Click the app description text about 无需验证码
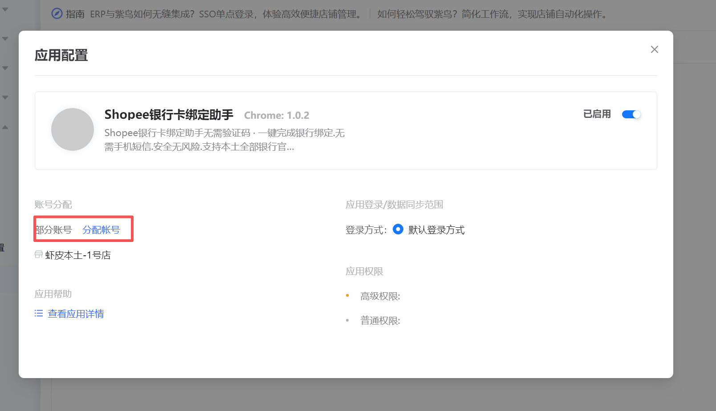Viewport: 716px width, 411px height. (224, 140)
